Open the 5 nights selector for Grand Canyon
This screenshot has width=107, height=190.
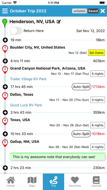point(97,74)
